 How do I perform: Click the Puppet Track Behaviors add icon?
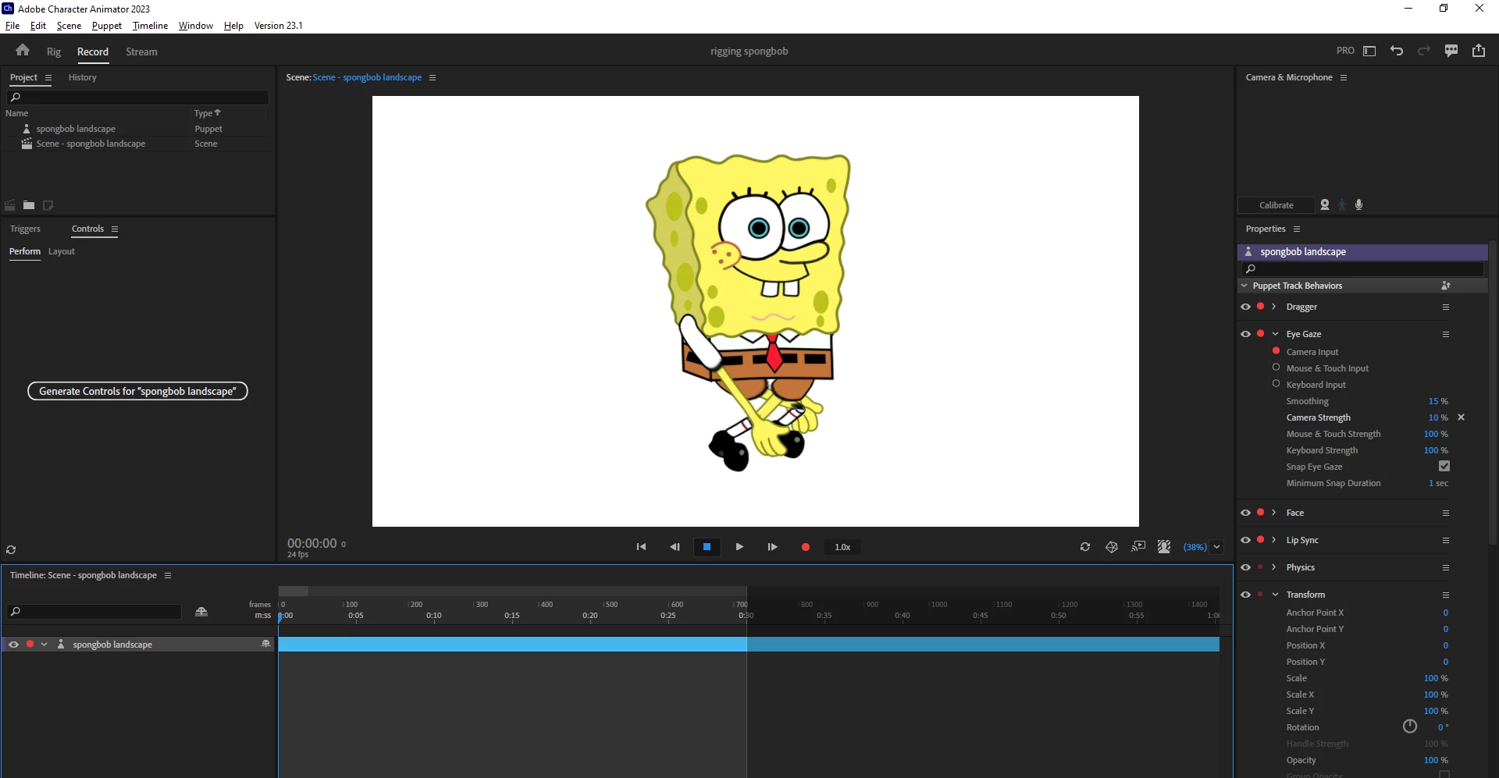(1446, 286)
